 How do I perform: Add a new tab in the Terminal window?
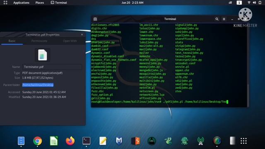95,19
